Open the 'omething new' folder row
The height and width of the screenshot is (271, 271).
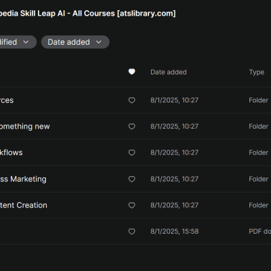coord(135,126)
